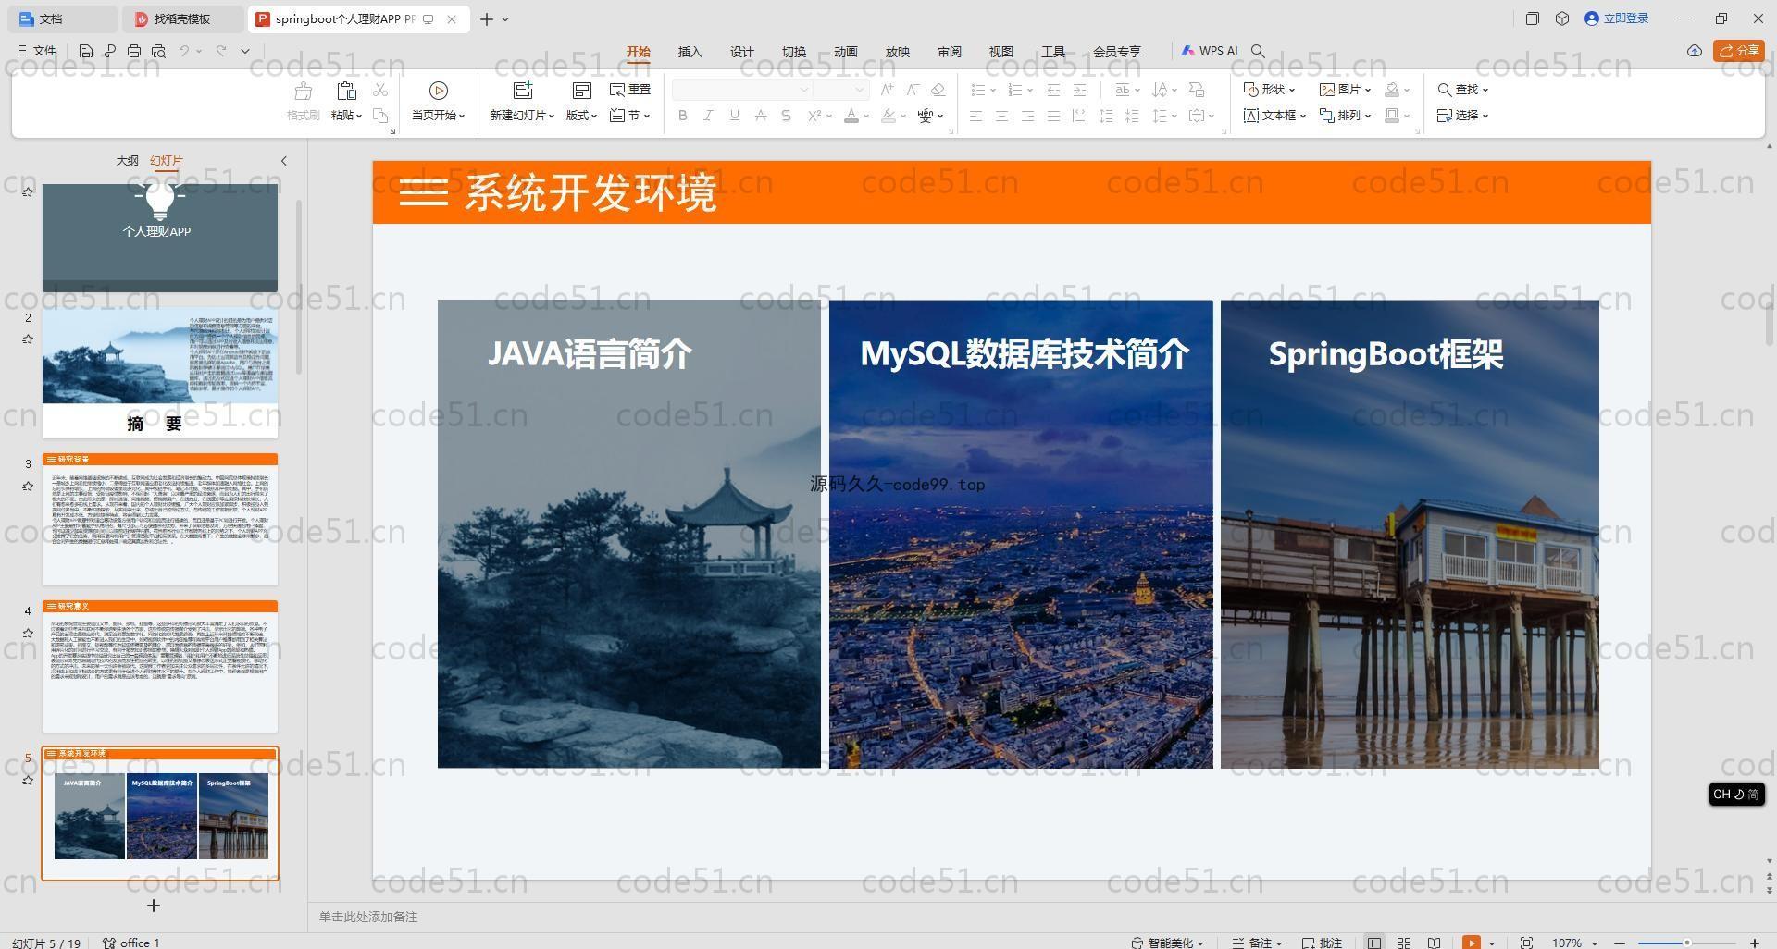Viewport: 1777px width, 949px height.
Task: Click the search magnifier next to WPS AI
Action: [x=1258, y=51]
